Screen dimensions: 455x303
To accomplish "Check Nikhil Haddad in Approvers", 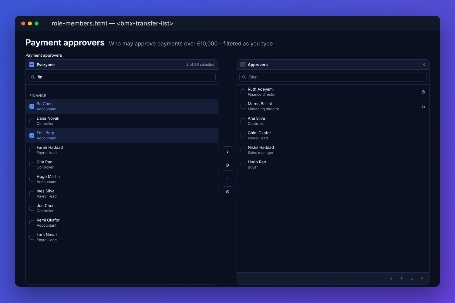I will coord(243,150).
